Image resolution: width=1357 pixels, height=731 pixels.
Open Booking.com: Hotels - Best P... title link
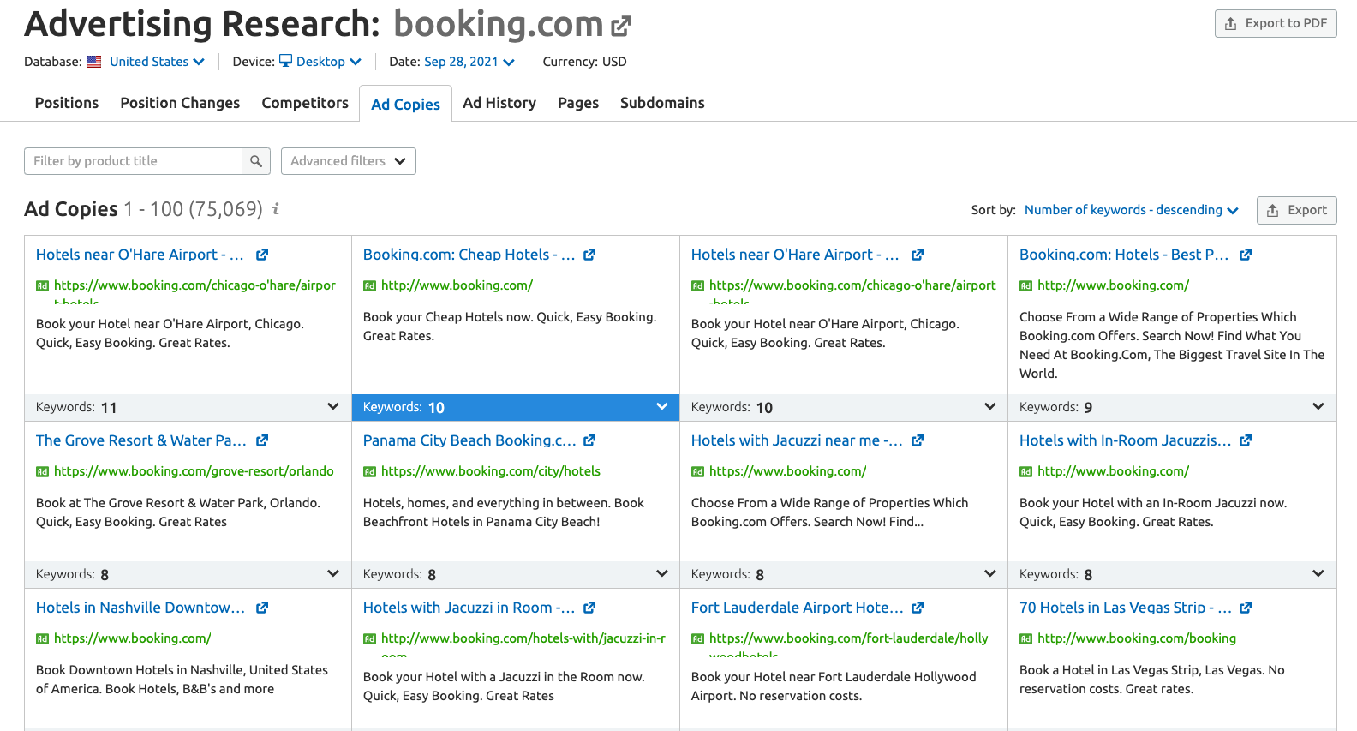point(1124,255)
